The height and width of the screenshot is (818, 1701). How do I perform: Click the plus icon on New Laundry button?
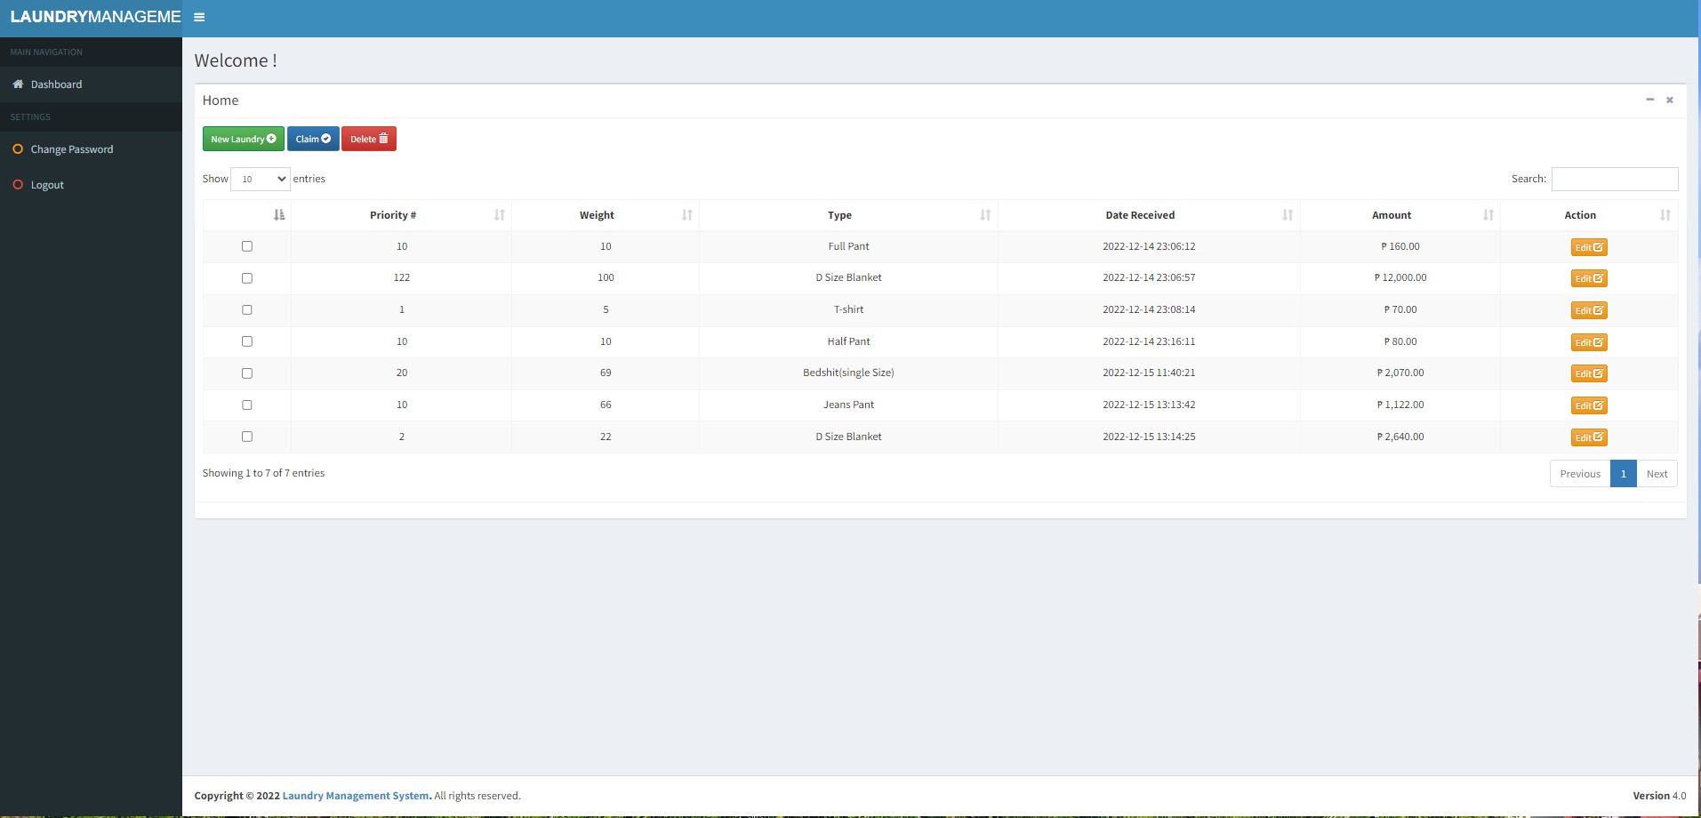pos(272,139)
